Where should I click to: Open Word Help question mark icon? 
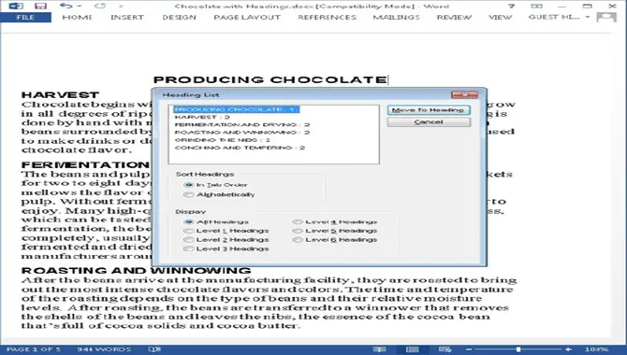coord(511,6)
